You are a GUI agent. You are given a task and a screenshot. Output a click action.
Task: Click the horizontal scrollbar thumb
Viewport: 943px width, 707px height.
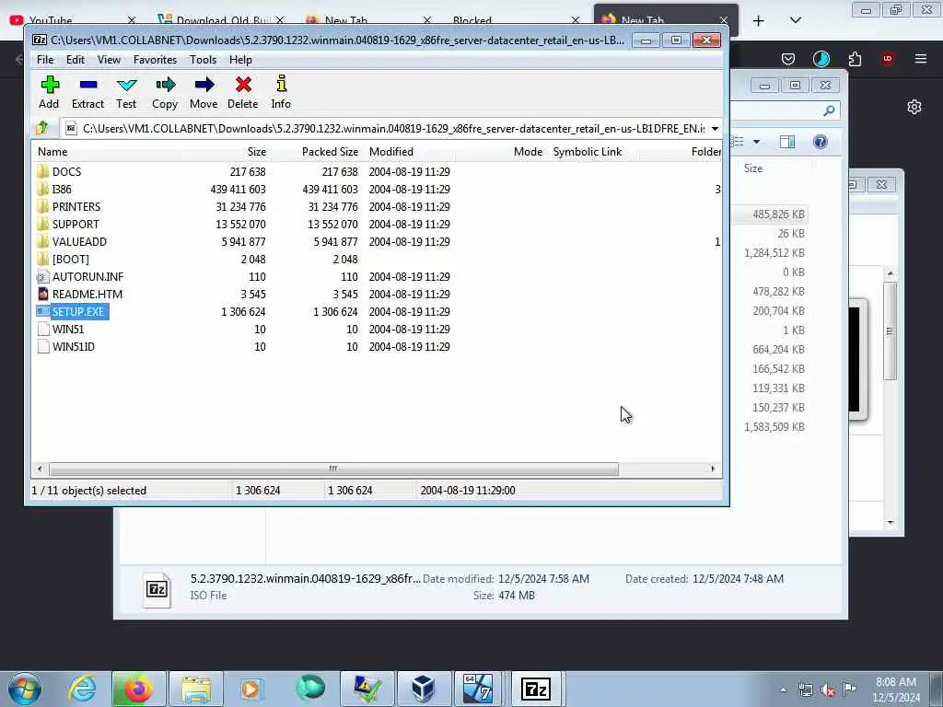[333, 469]
